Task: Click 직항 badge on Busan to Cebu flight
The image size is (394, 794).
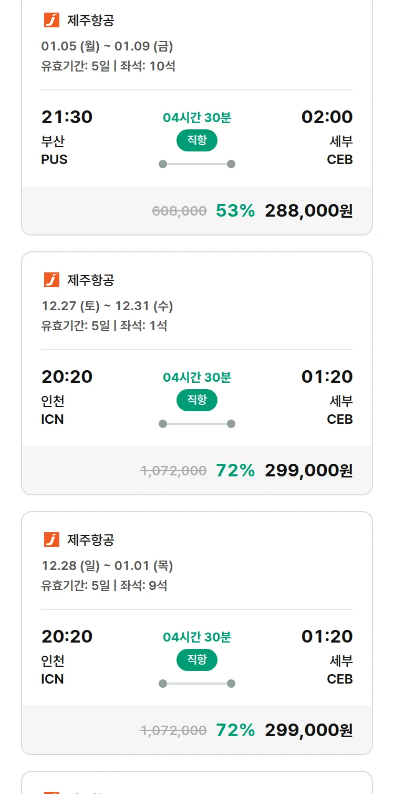Action: click(197, 140)
